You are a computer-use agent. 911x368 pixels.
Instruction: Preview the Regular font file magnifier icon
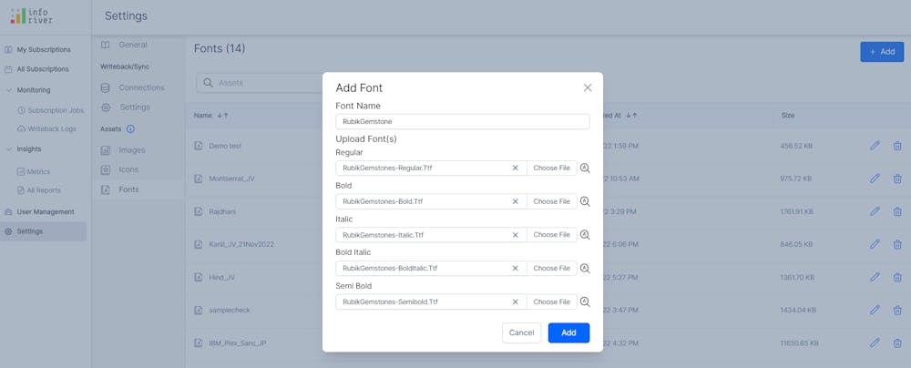(585, 169)
